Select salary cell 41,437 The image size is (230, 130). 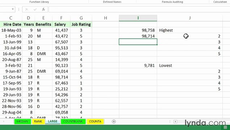click(x=61, y=30)
